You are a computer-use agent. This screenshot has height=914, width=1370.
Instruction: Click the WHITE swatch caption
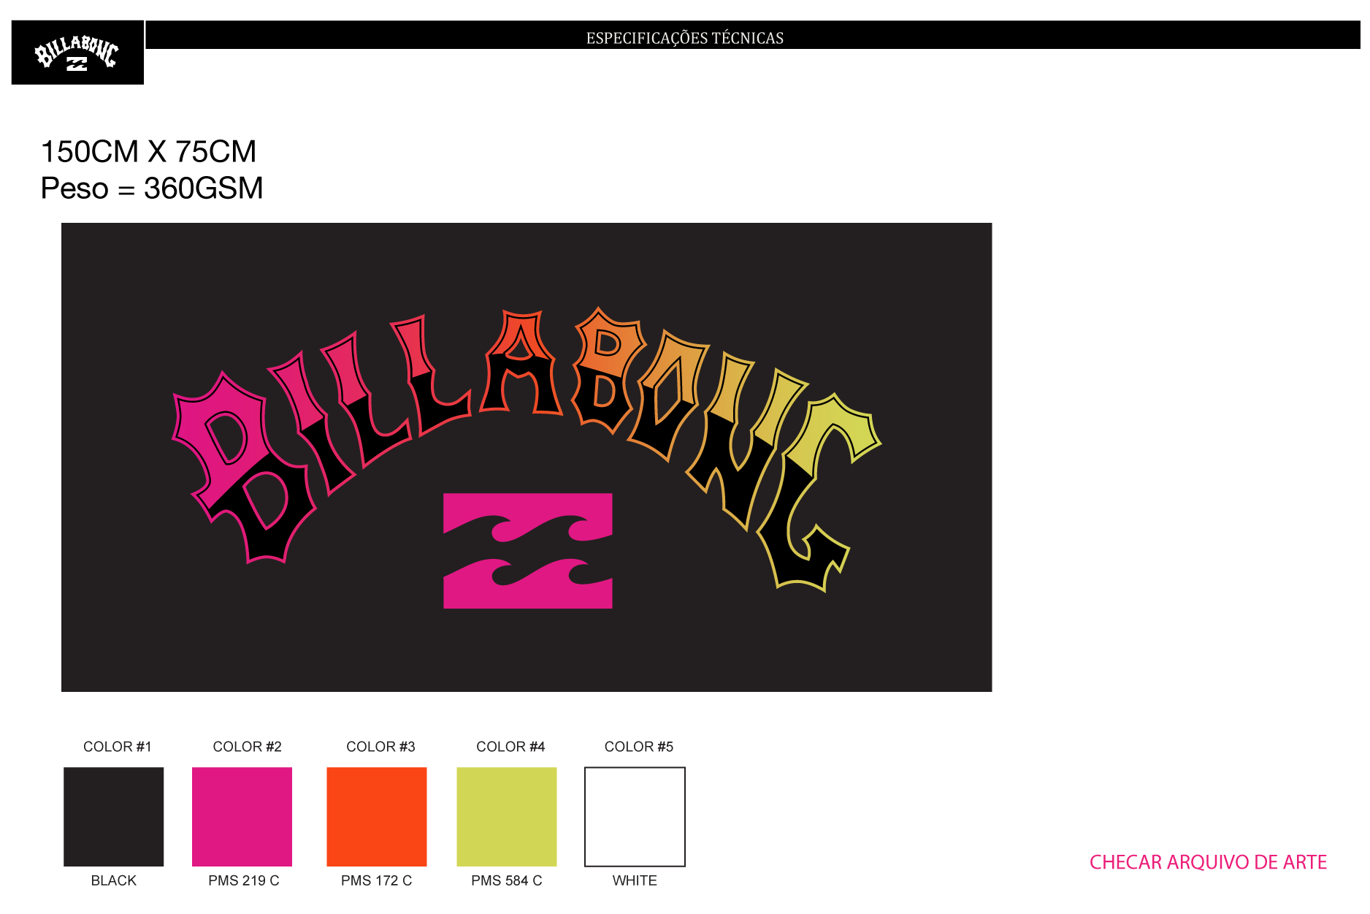click(635, 880)
